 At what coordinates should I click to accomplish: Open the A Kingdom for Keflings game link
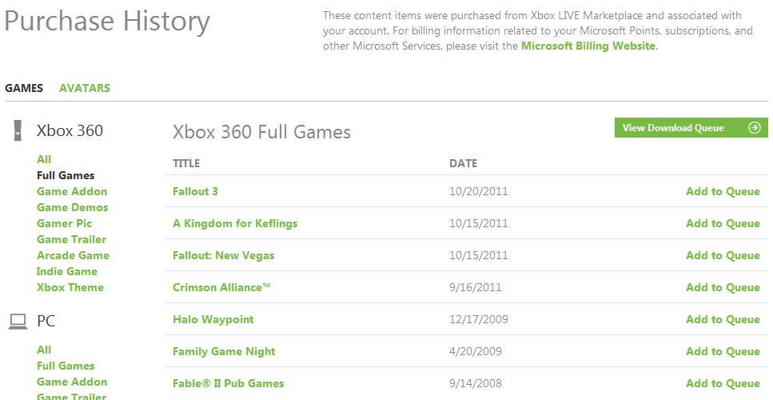(x=235, y=223)
